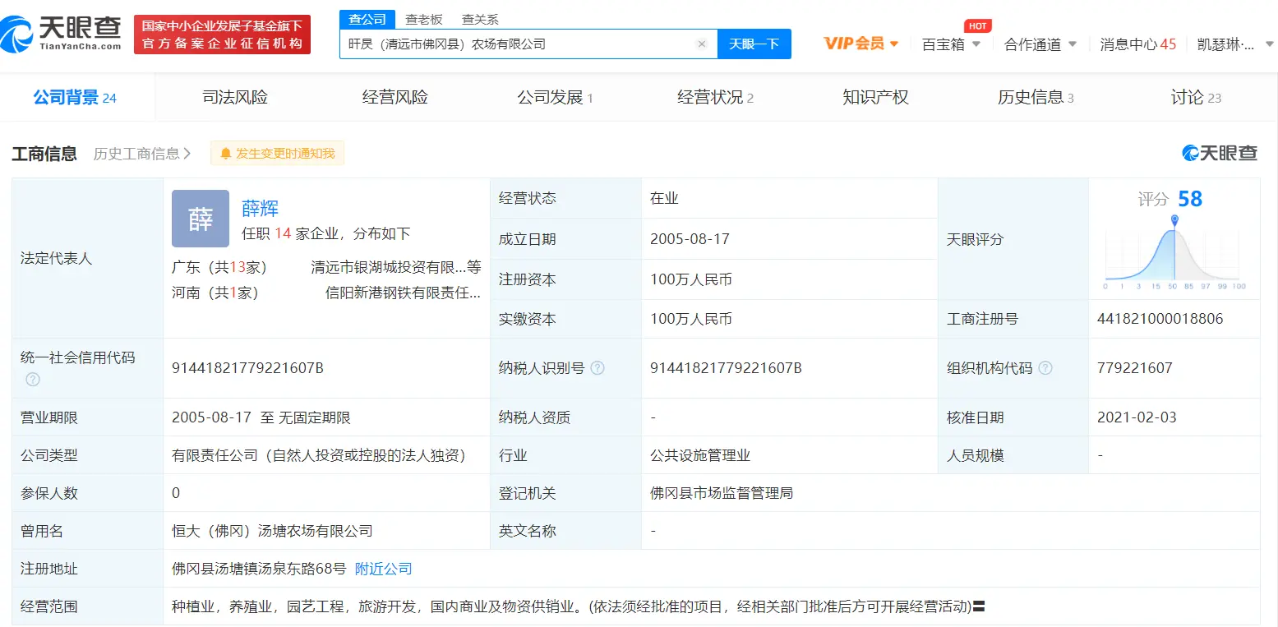This screenshot has height=627, width=1278.
Task: Switch to the 查老板 search tab
Action: coord(423,19)
